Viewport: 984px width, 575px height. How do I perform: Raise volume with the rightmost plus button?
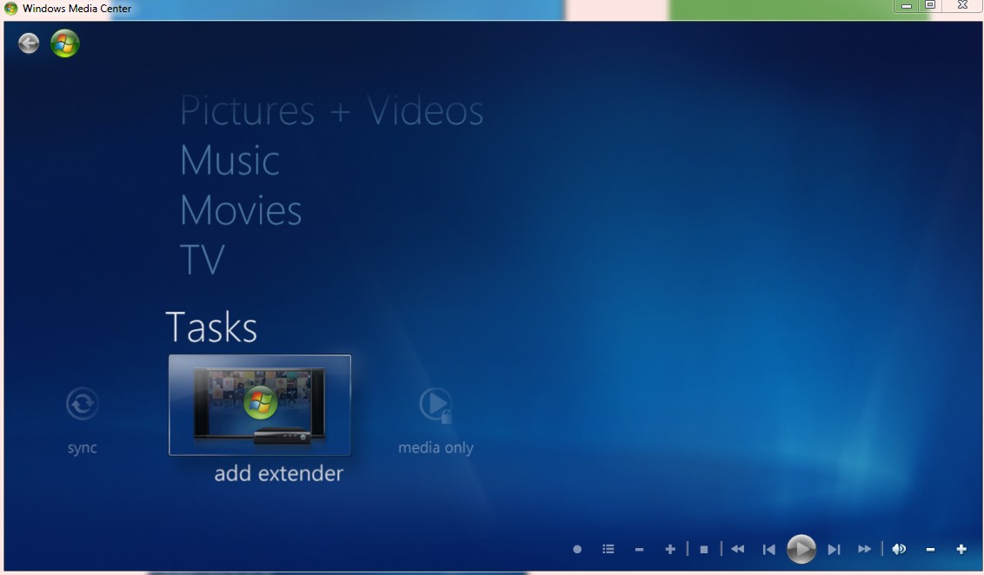click(x=961, y=549)
